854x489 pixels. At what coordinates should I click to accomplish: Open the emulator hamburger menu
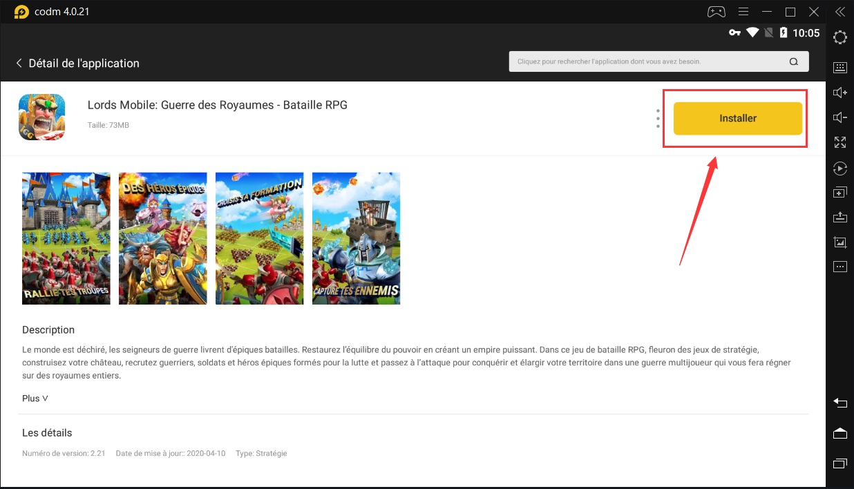click(743, 11)
